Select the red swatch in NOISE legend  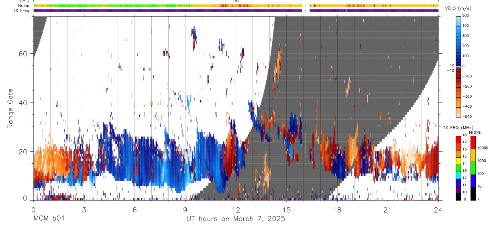473,143
